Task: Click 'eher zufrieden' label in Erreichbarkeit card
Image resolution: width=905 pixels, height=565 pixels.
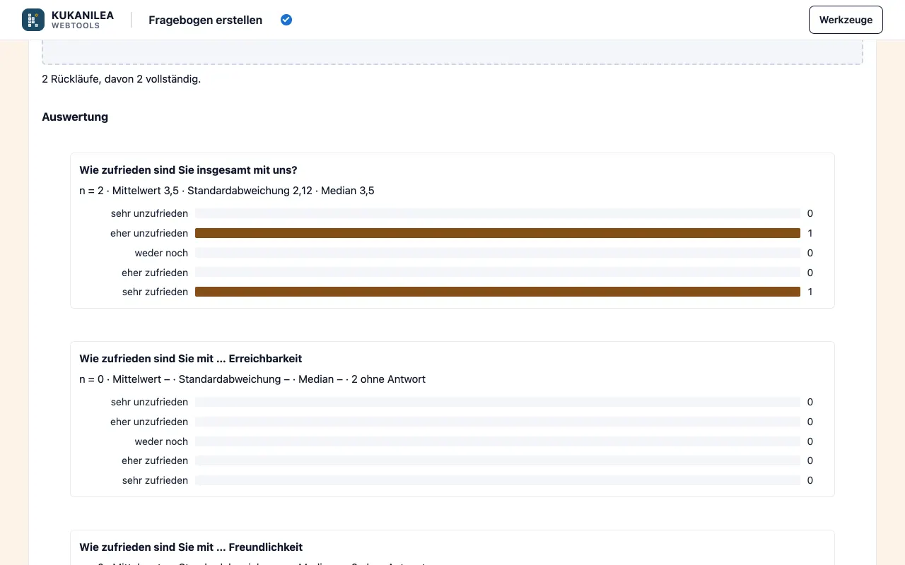Action: tap(155, 460)
